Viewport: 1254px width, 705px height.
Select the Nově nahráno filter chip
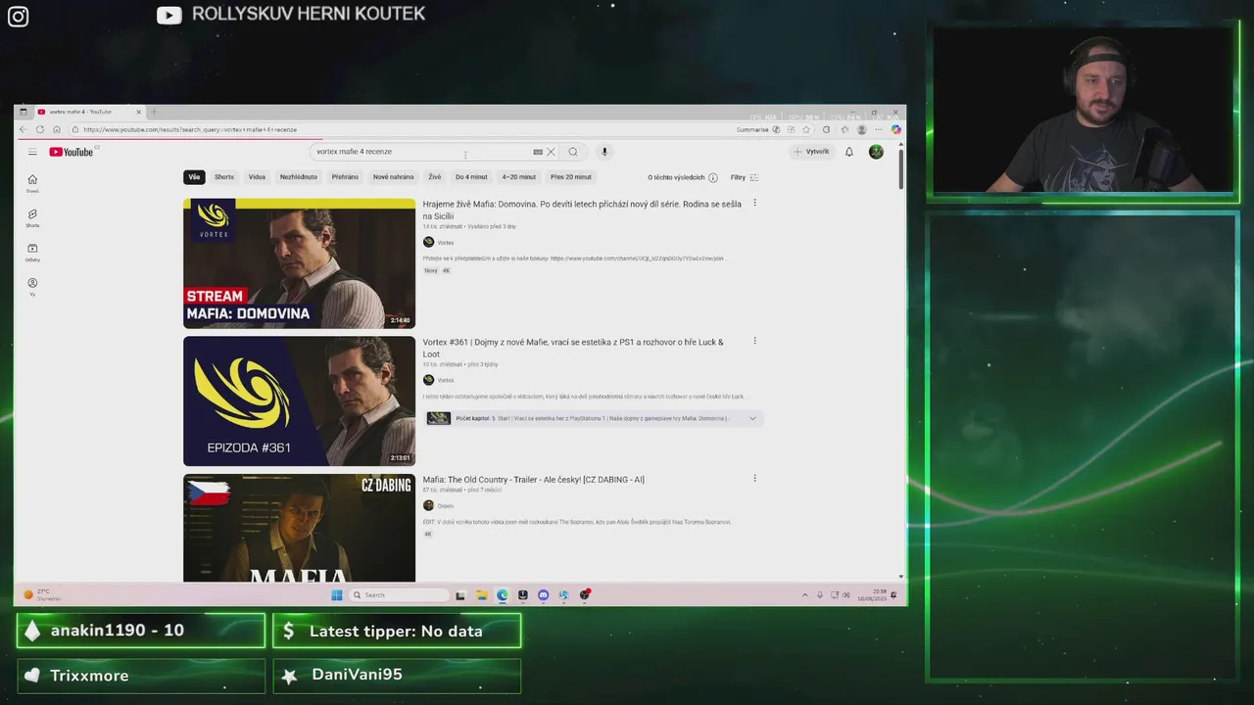394,177
